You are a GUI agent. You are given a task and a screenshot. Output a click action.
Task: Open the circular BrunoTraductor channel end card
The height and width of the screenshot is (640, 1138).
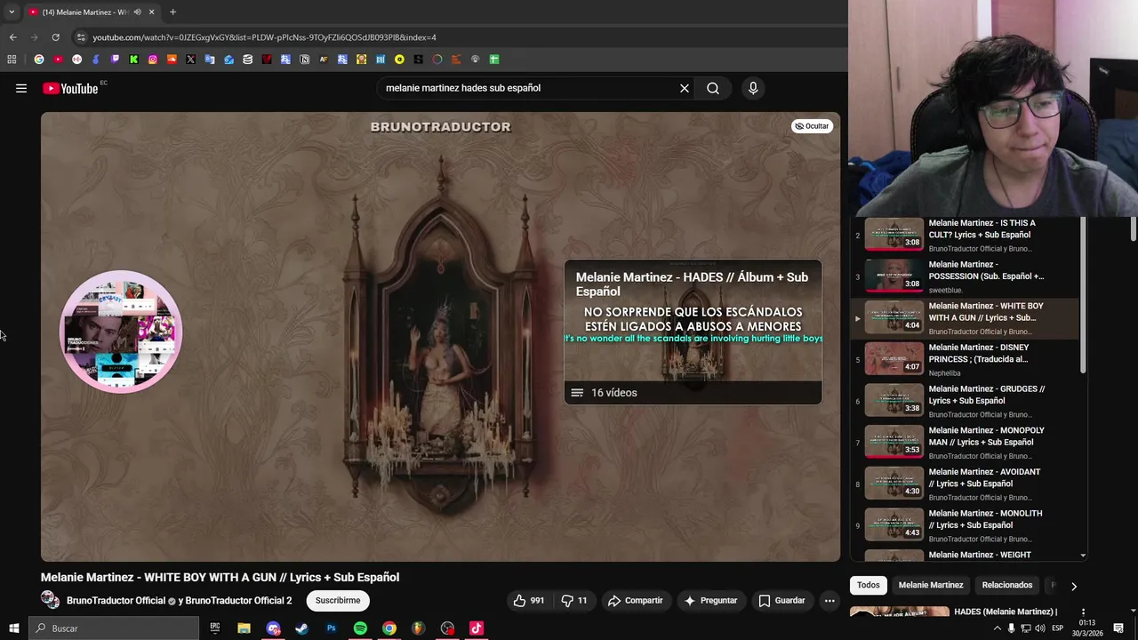121,332
